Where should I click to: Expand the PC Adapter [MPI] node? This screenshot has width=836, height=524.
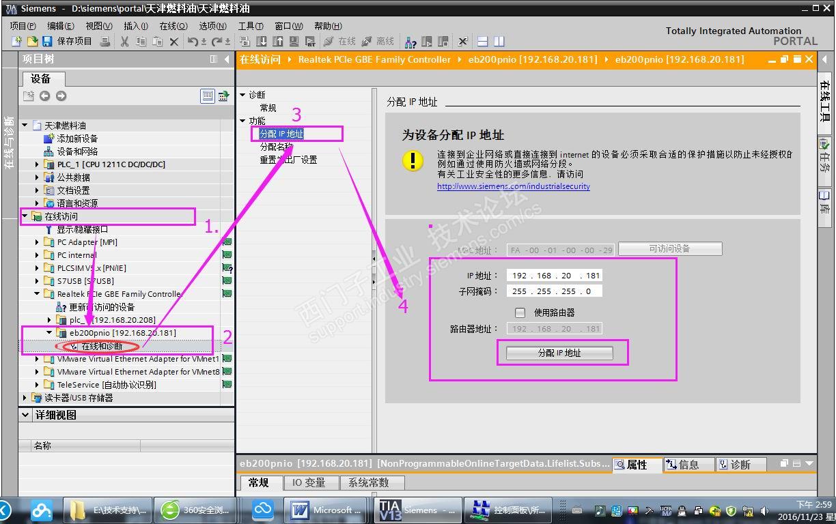(x=37, y=242)
